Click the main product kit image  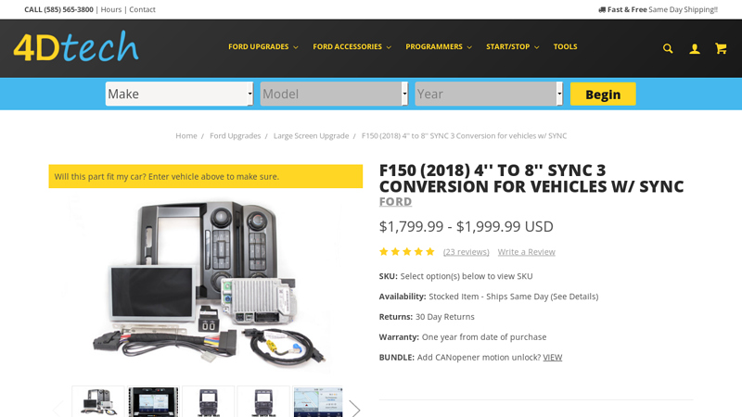tap(206, 284)
